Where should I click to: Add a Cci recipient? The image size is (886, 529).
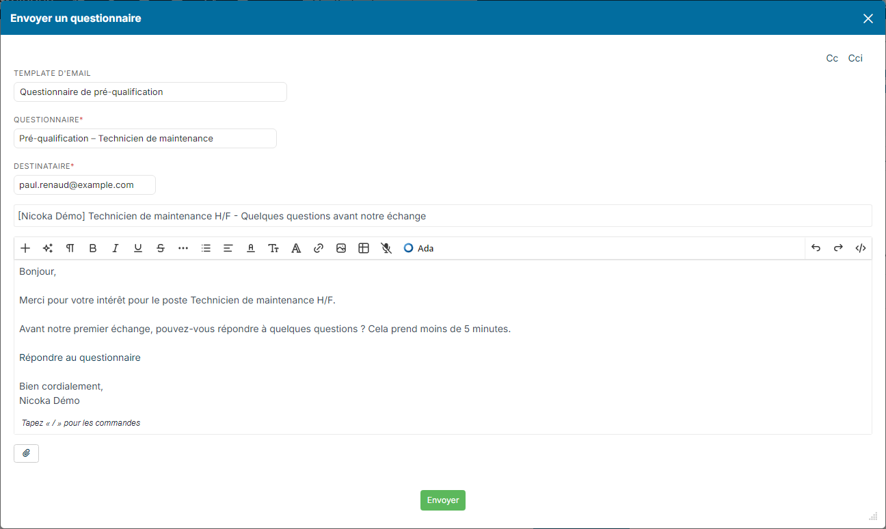(855, 58)
